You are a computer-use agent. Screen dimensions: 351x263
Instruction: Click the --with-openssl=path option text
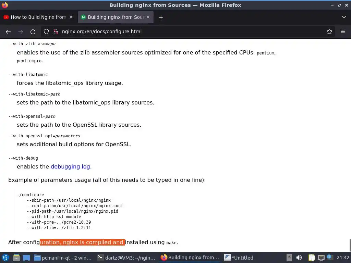pyautogui.click(x=32, y=116)
